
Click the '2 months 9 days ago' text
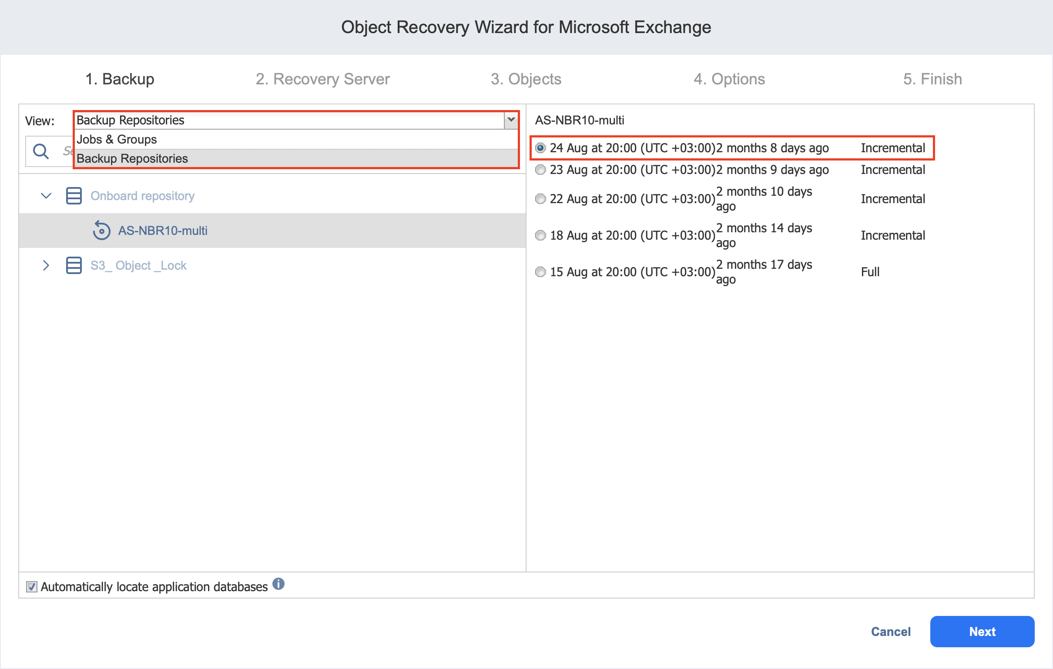pyautogui.click(x=772, y=170)
